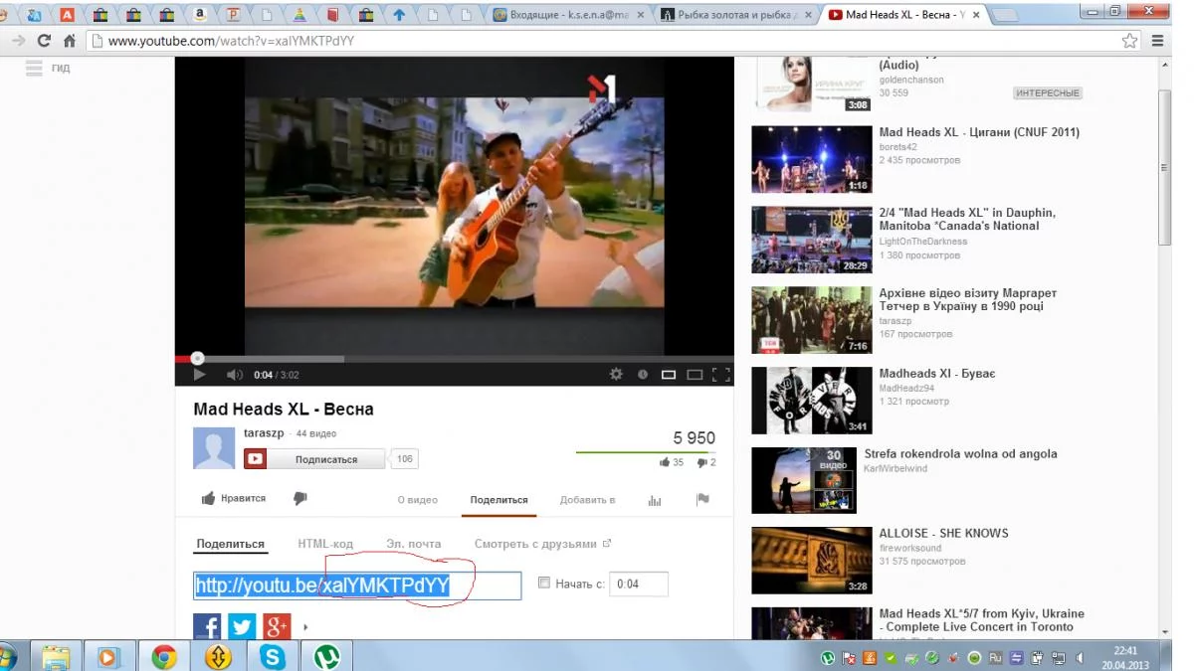Expand more sharing options arrow
Image resolution: width=1194 pixels, height=671 pixels.
coord(305,627)
